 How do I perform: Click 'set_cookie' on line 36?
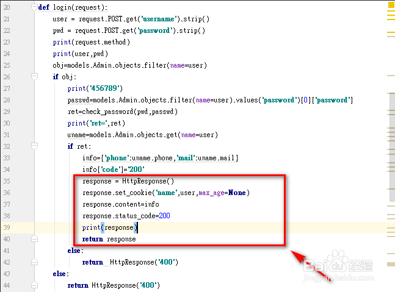pyautogui.click(x=133, y=193)
